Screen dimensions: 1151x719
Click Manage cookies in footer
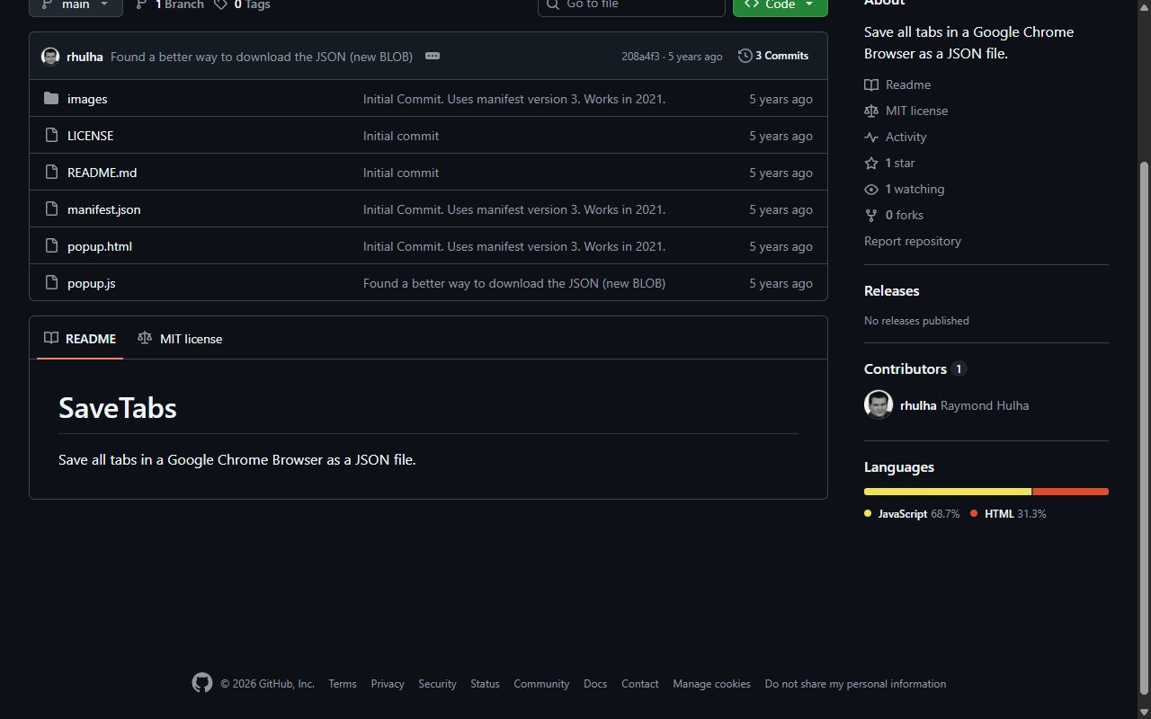pyautogui.click(x=711, y=684)
